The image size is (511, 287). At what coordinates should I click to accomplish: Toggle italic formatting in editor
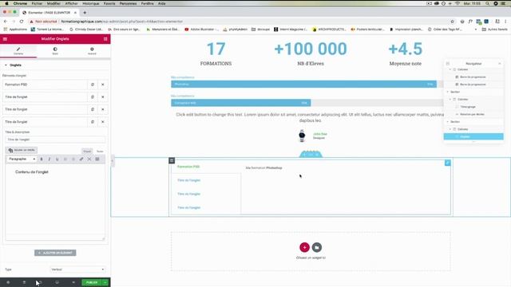pos(50,159)
